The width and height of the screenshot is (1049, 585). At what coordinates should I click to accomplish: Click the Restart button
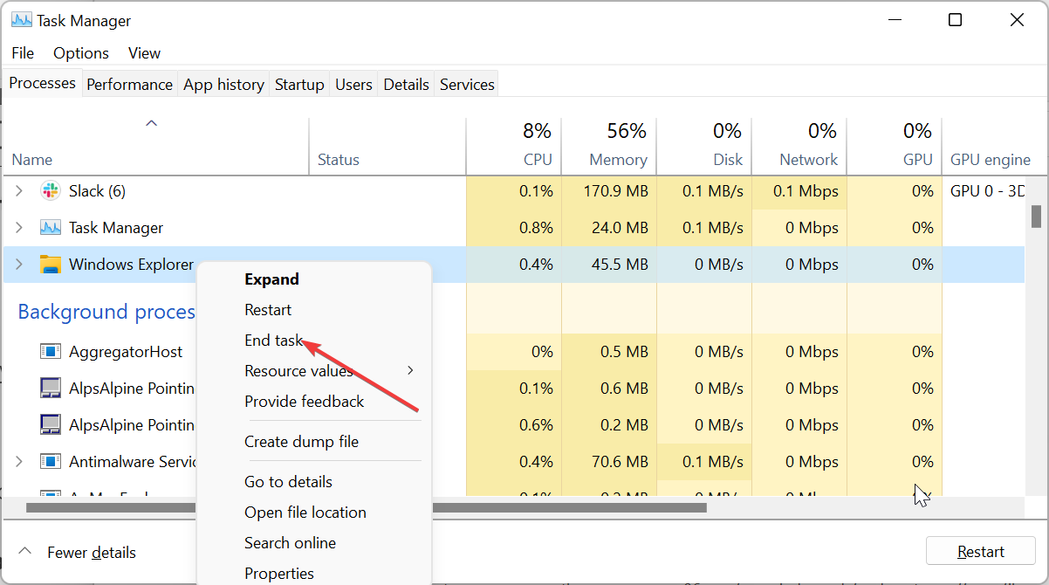click(x=980, y=551)
